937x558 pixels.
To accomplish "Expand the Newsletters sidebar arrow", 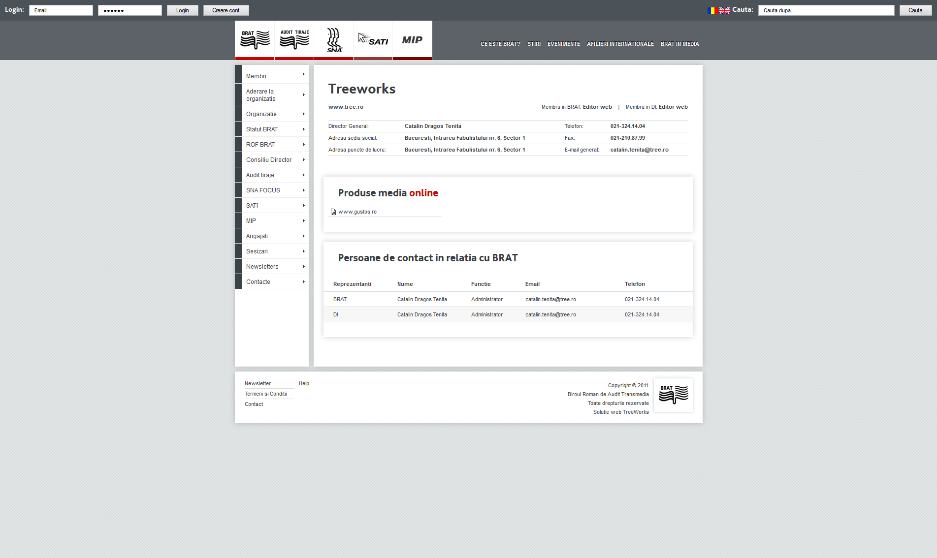I will 303,266.
